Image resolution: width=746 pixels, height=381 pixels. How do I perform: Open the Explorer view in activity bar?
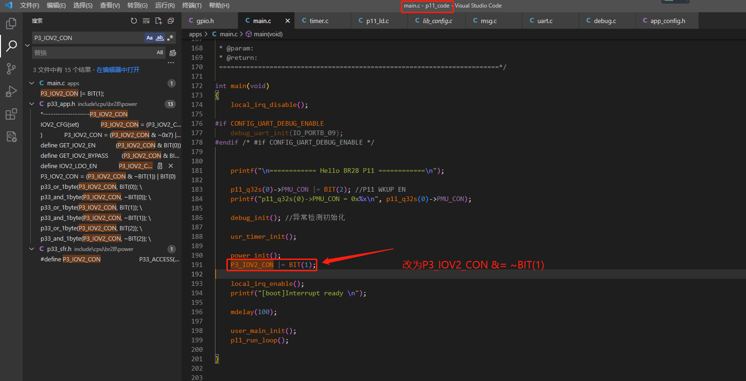(11, 23)
